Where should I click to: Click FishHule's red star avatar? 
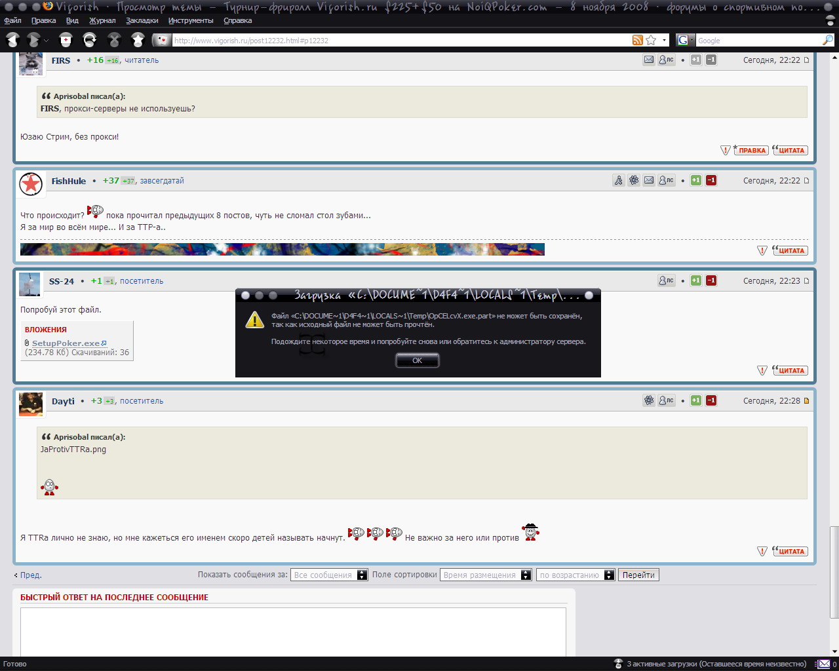point(31,184)
